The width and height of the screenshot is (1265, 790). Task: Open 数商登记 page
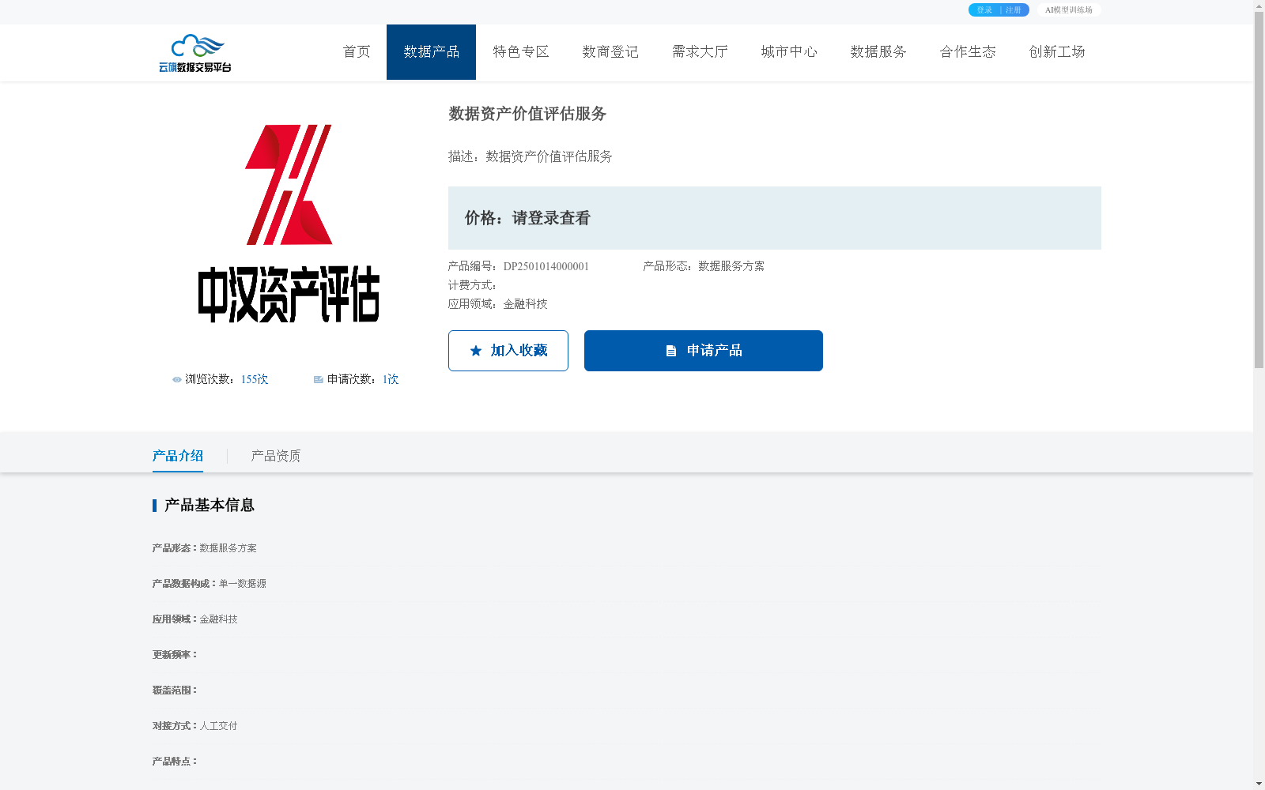[610, 52]
